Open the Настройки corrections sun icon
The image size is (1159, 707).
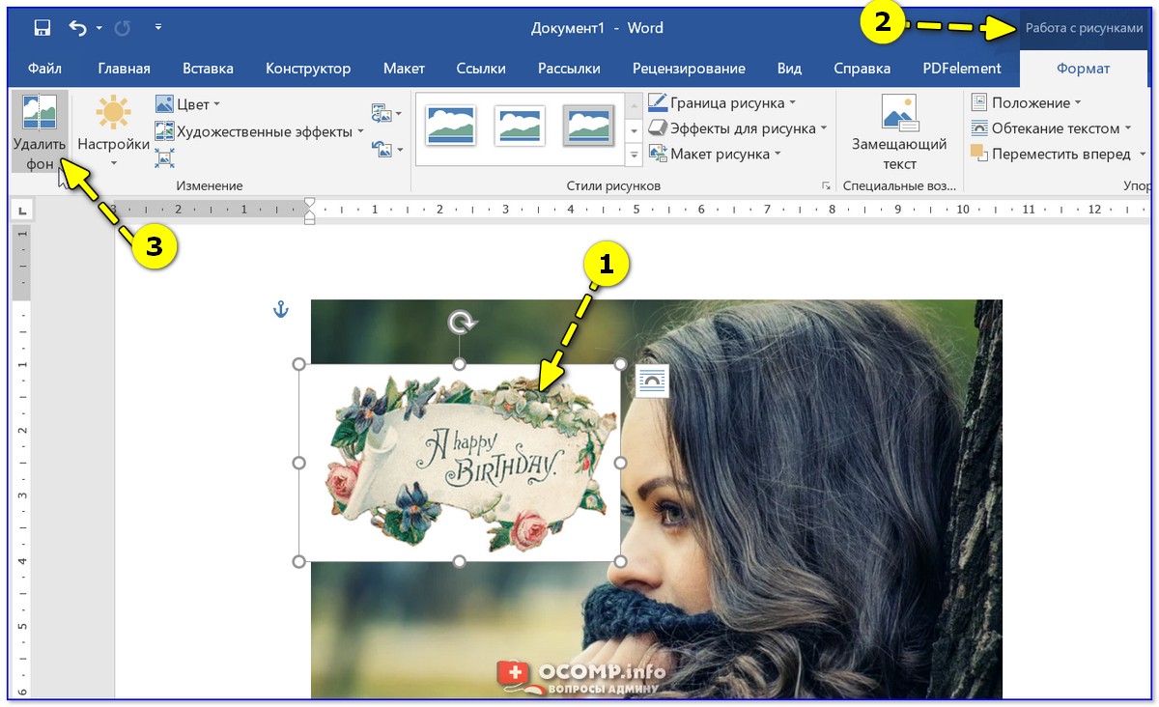(x=113, y=113)
